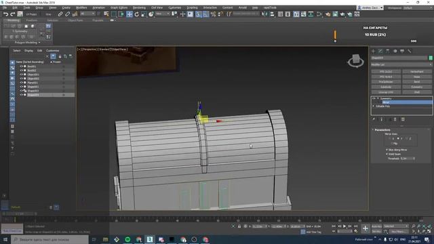Open the Graph Editors menu

point(119,7)
